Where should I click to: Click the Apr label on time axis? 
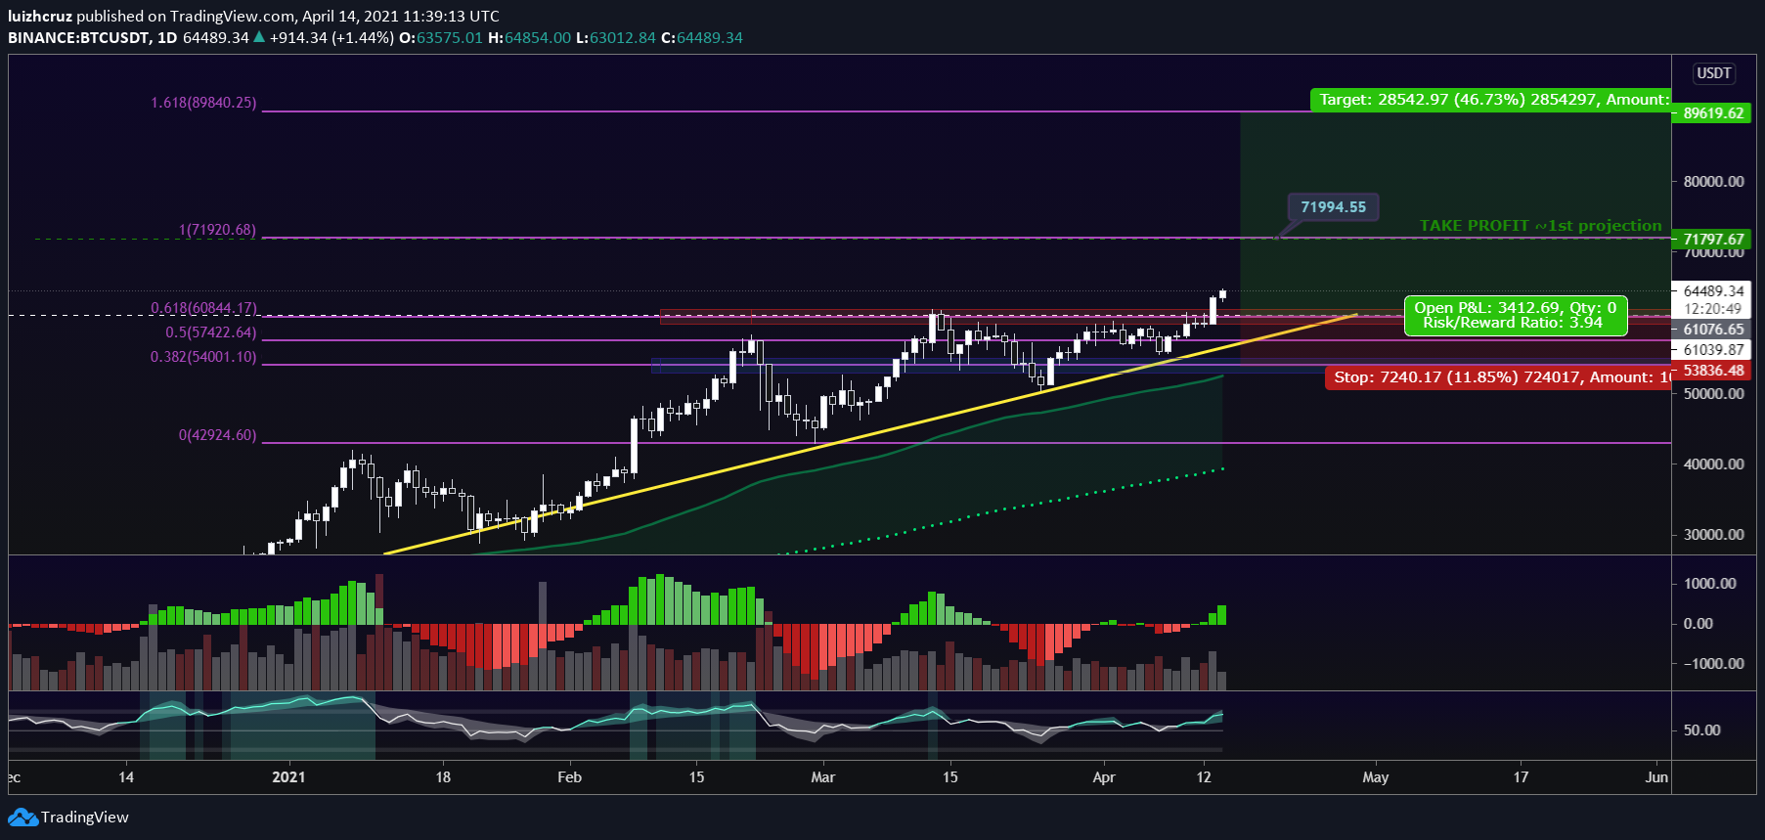click(1104, 777)
